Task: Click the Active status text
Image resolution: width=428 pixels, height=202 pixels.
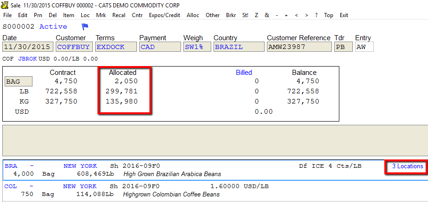Action: pos(53,27)
